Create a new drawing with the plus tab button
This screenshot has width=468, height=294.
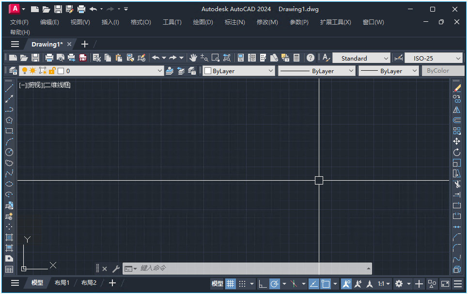[85, 44]
